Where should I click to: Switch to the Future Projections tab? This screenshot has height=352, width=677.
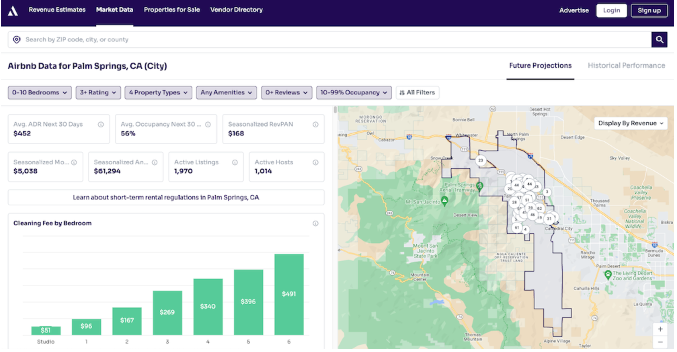coord(540,65)
